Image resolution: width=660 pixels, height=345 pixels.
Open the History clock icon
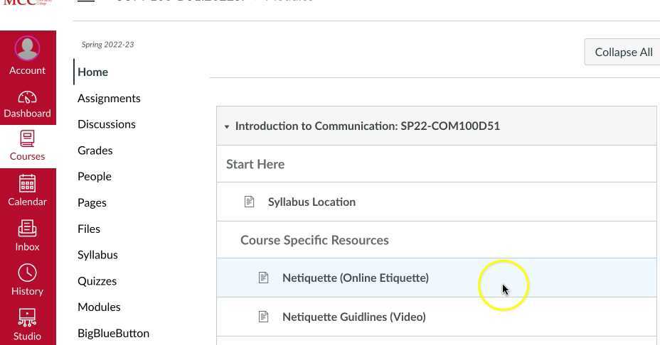point(27,273)
